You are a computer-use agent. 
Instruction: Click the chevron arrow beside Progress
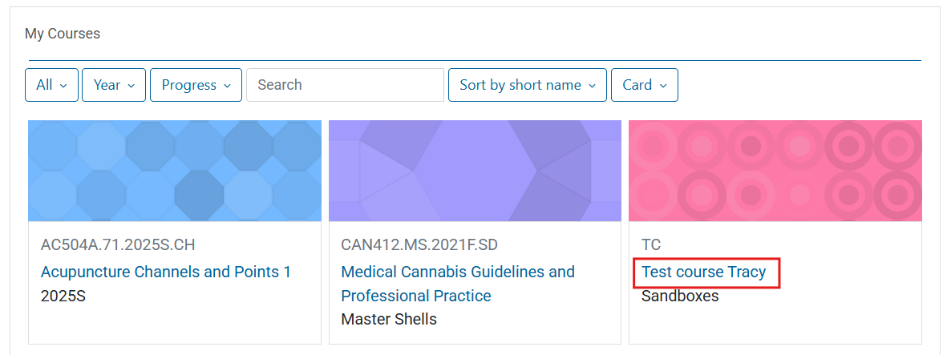coord(227,86)
